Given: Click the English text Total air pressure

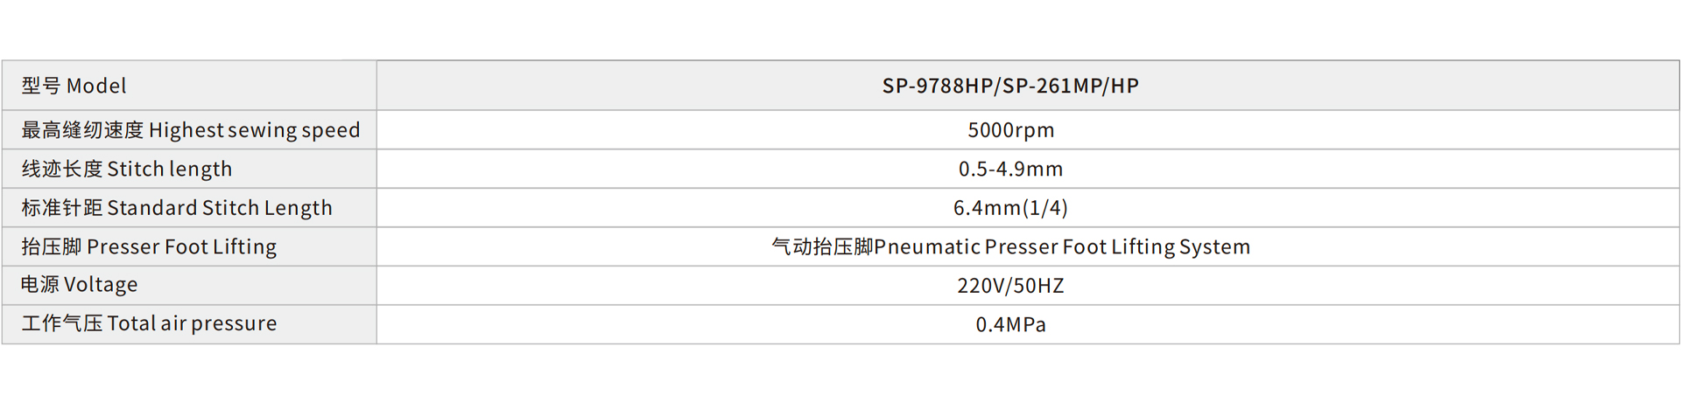Looking at the screenshot, I should (192, 323).
